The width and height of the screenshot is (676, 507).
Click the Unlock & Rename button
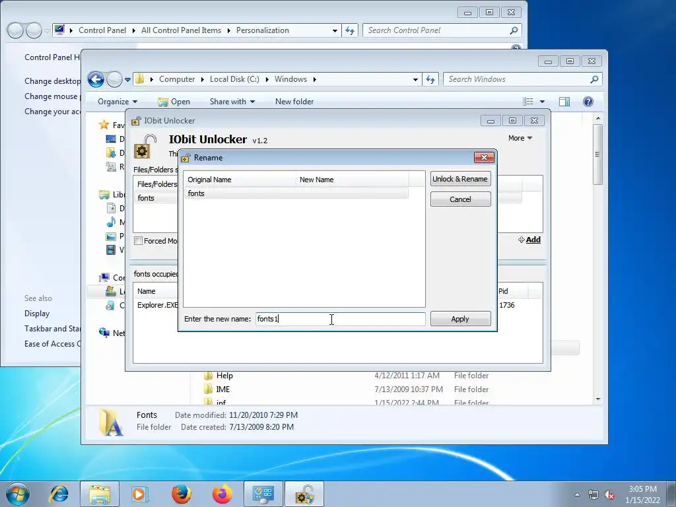click(x=460, y=179)
